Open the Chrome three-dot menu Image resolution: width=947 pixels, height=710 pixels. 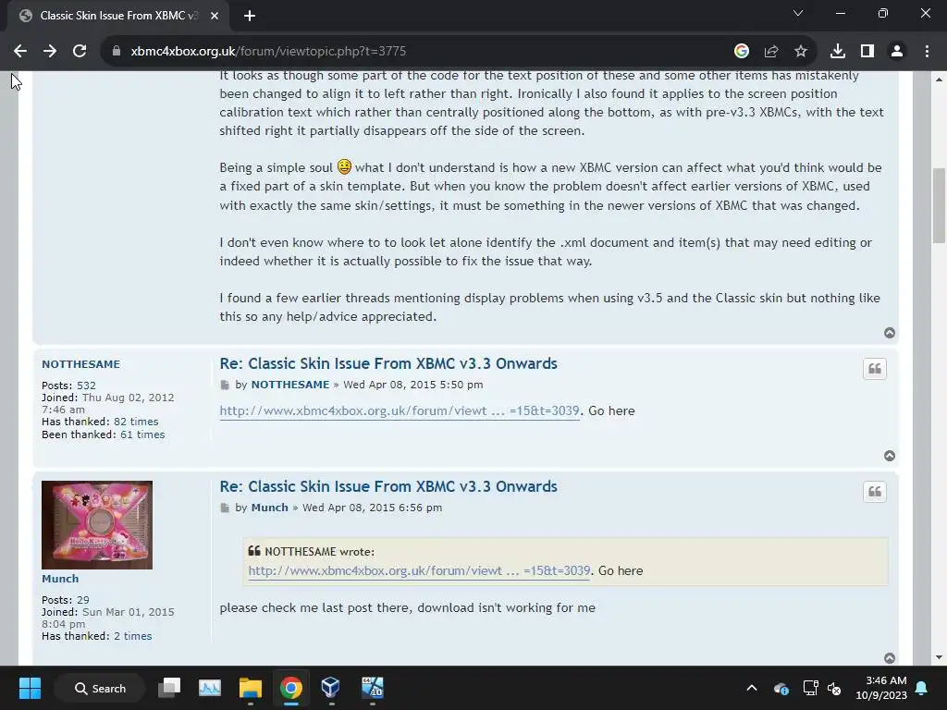(927, 52)
